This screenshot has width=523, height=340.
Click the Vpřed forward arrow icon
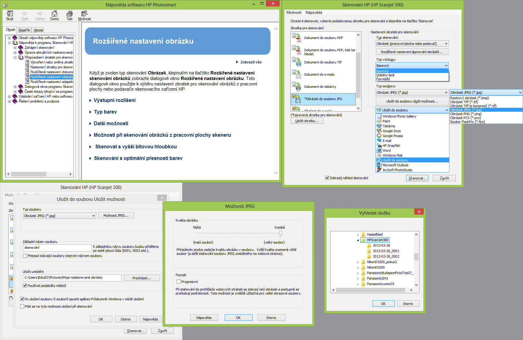pos(40,14)
